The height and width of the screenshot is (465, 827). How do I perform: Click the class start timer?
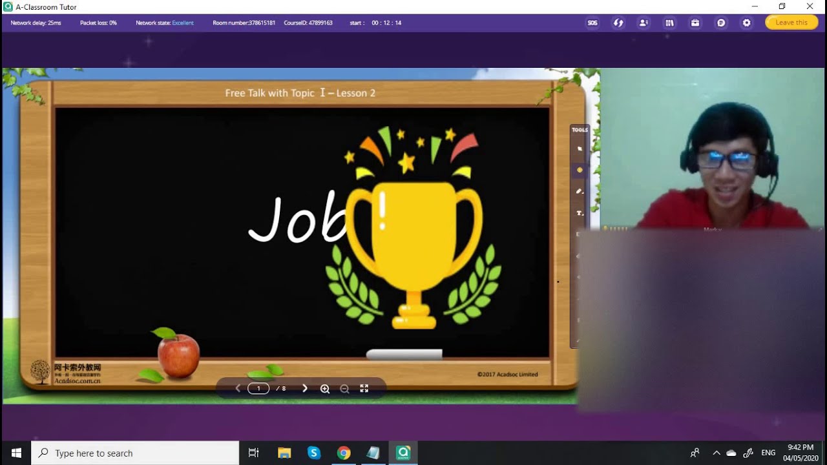pyautogui.click(x=376, y=23)
